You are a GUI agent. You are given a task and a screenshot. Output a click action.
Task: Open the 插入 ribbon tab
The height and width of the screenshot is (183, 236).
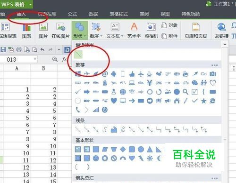(x=21, y=14)
